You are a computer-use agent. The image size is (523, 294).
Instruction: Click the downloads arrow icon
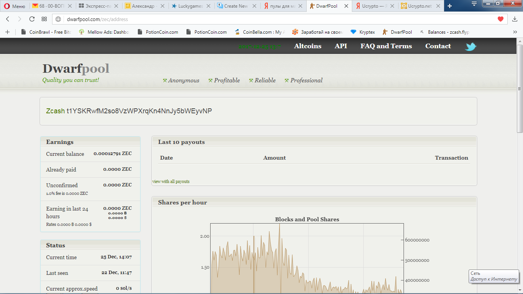coord(515,19)
